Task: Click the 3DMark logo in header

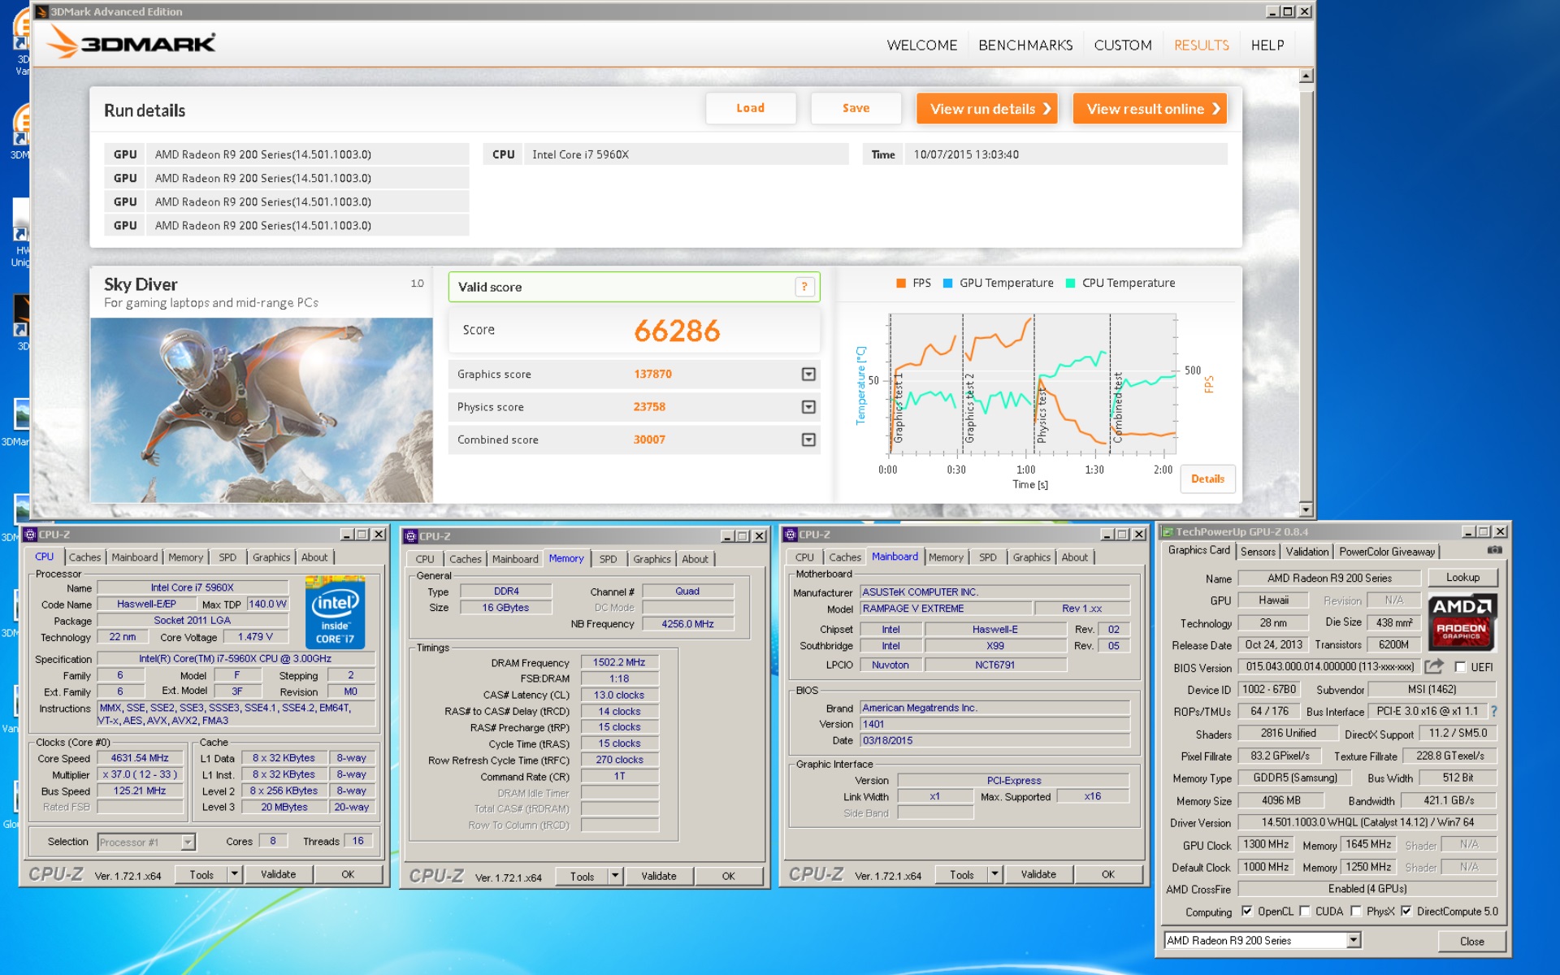Action: pyautogui.click(x=132, y=42)
